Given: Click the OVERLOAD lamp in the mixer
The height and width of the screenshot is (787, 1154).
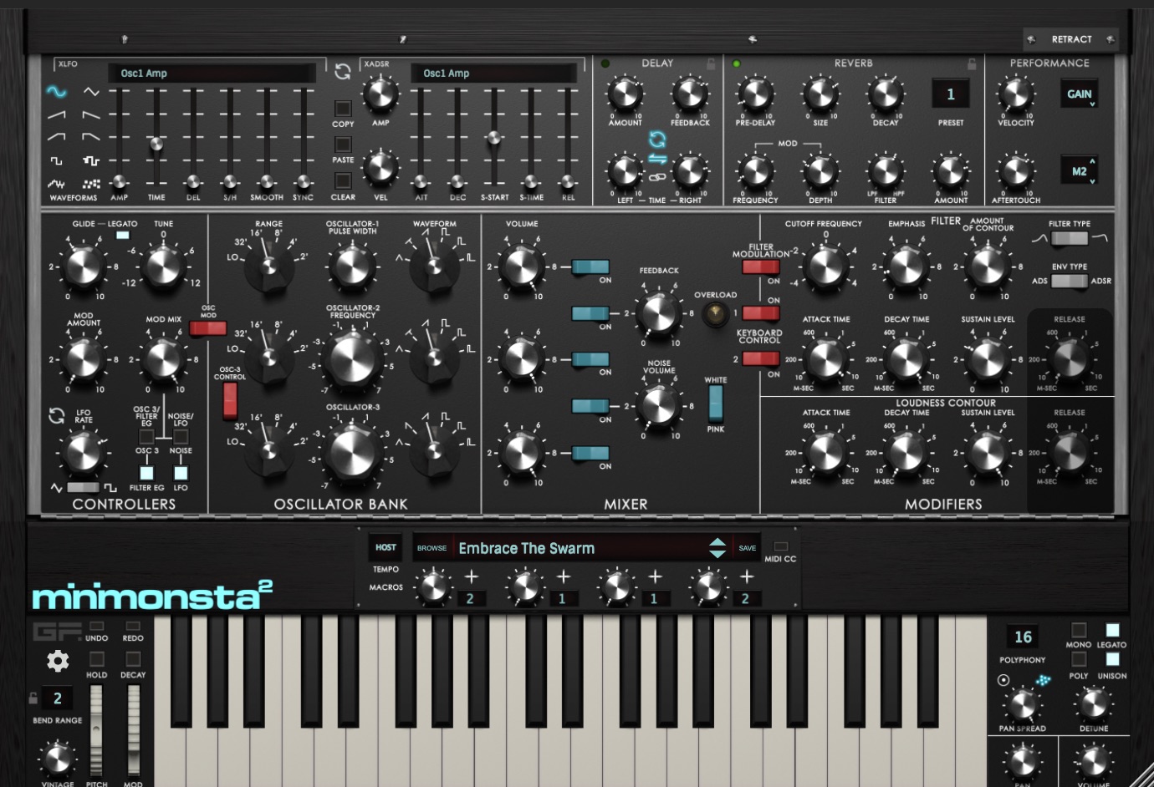Looking at the screenshot, I should [x=715, y=315].
